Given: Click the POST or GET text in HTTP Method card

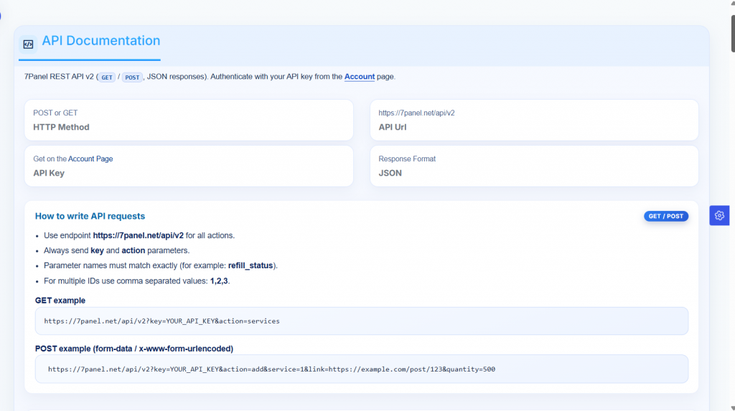Looking at the screenshot, I should [x=55, y=113].
